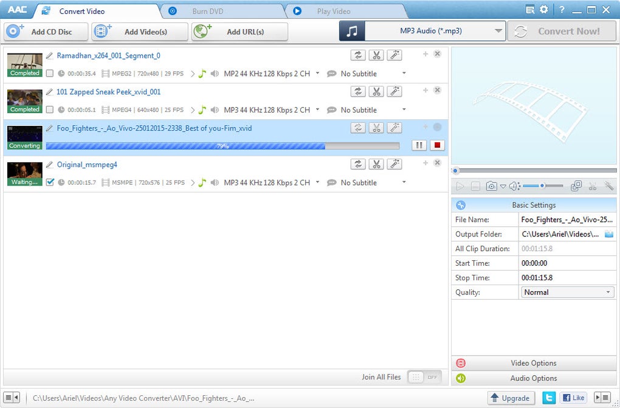This screenshot has height=408, width=620.
Task: Toggle Join All Files switch
Action: (x=424, y=377)
